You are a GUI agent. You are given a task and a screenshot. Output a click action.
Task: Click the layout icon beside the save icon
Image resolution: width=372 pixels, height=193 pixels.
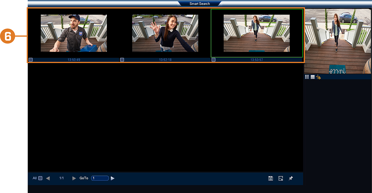tap(281, 178)
